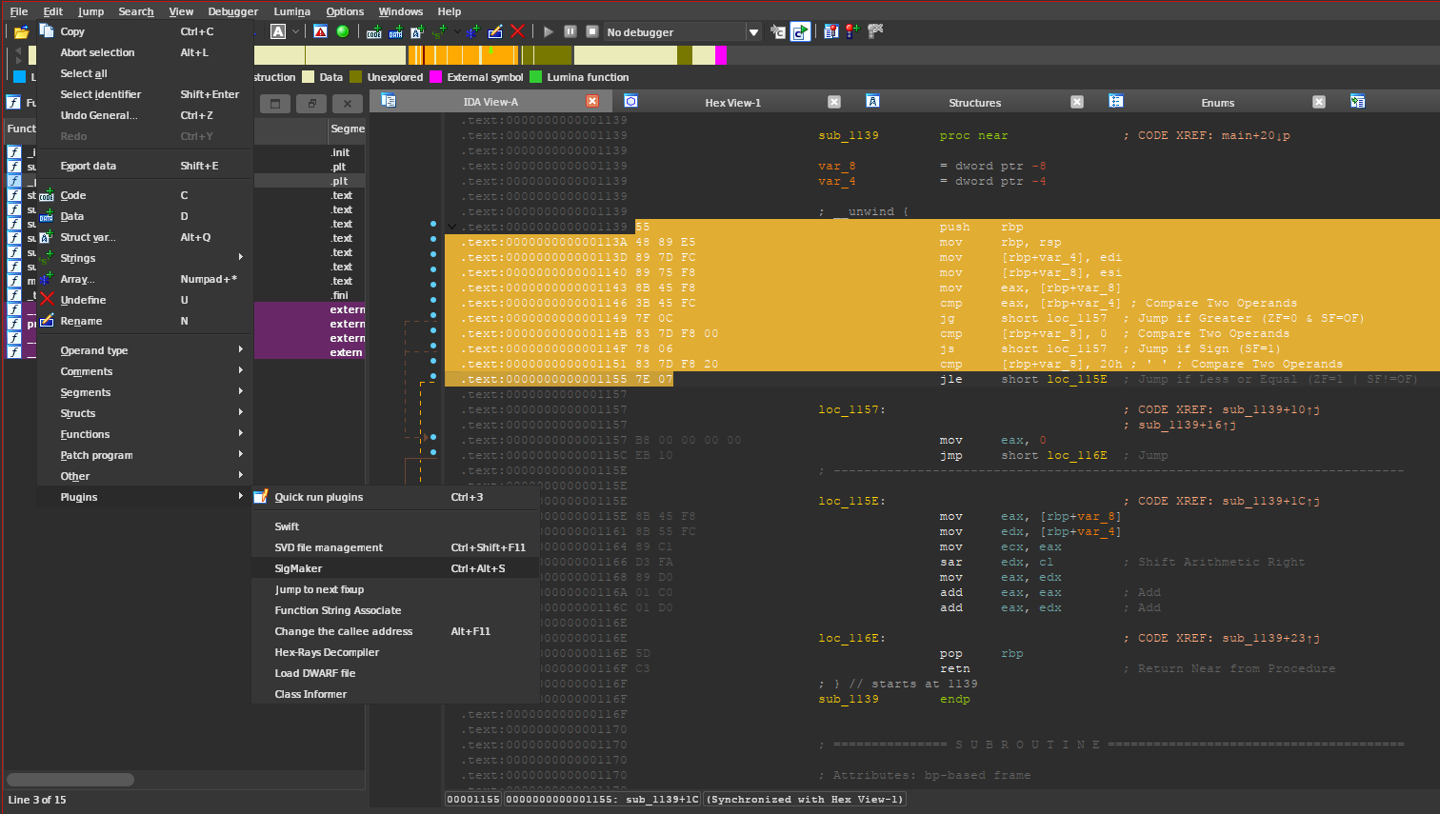
Task: Open the Debugger menu
Action: (233, 11)
